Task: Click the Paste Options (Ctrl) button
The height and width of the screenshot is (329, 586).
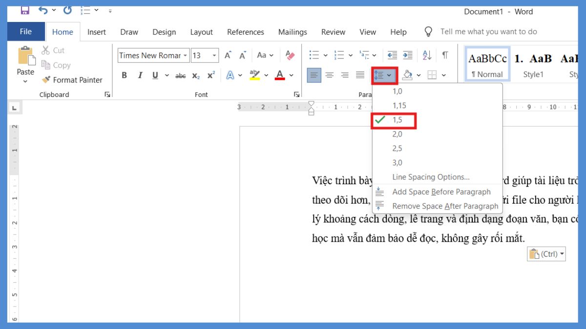Action: 545,253
